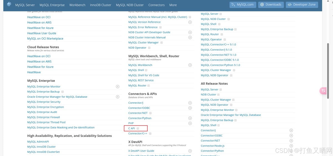
Task: Click the MySQL dolphin logo in header
Action: click(9, 4)
